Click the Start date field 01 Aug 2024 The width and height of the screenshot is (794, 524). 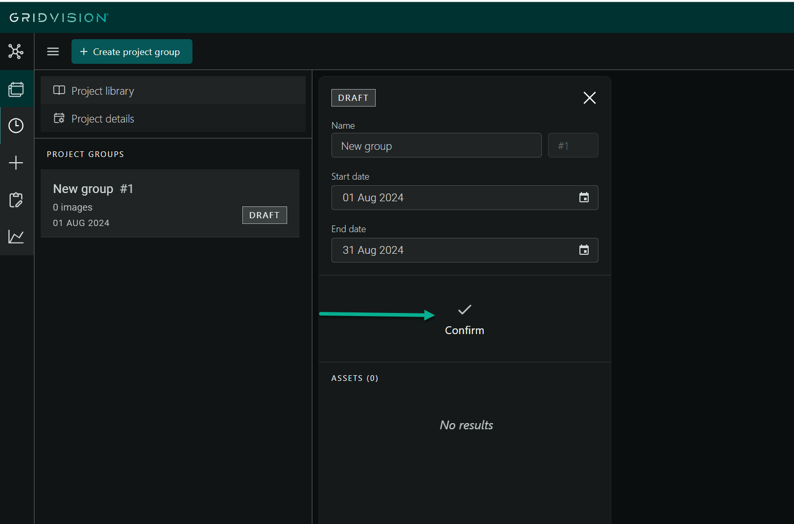(x=453, y=198)
